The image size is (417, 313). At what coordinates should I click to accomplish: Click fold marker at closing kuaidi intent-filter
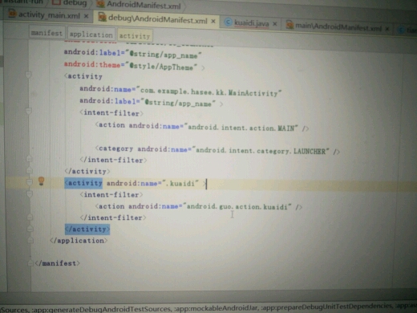point(30,217)
